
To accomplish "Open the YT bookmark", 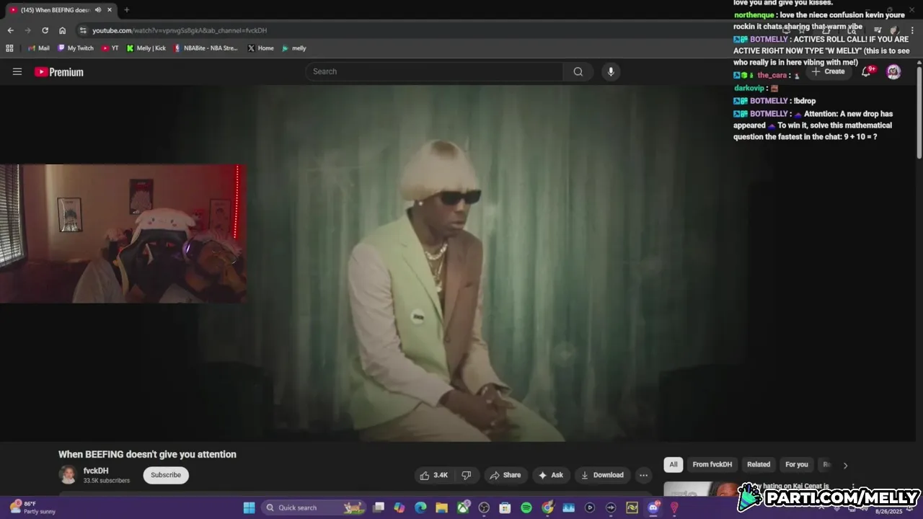I will click(x=110, y=48).
